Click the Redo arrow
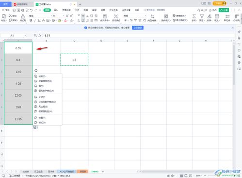Viewport: 242px width, 178px height. coord(35,10)
